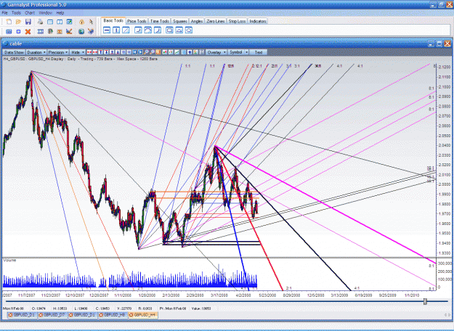Screen dimensions: 454x331
Task: Switch to the Time Tools tab
Action: [x=160, y=21]
